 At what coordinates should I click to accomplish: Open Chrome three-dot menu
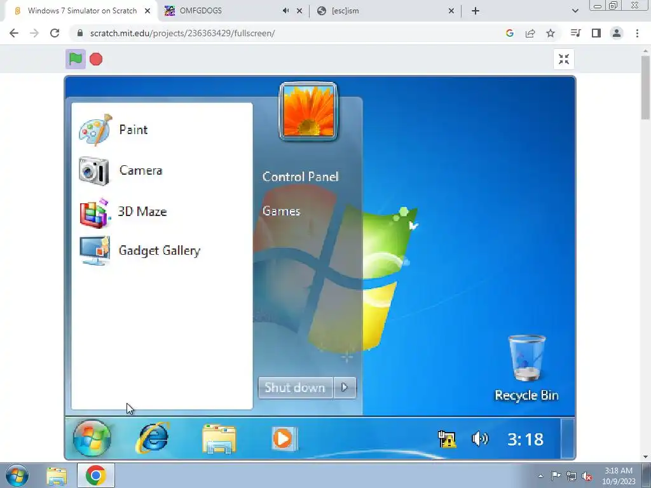click(x=637, y=33)
